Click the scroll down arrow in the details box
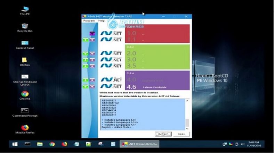Screen dimensions: 274x153 (187, 129)
